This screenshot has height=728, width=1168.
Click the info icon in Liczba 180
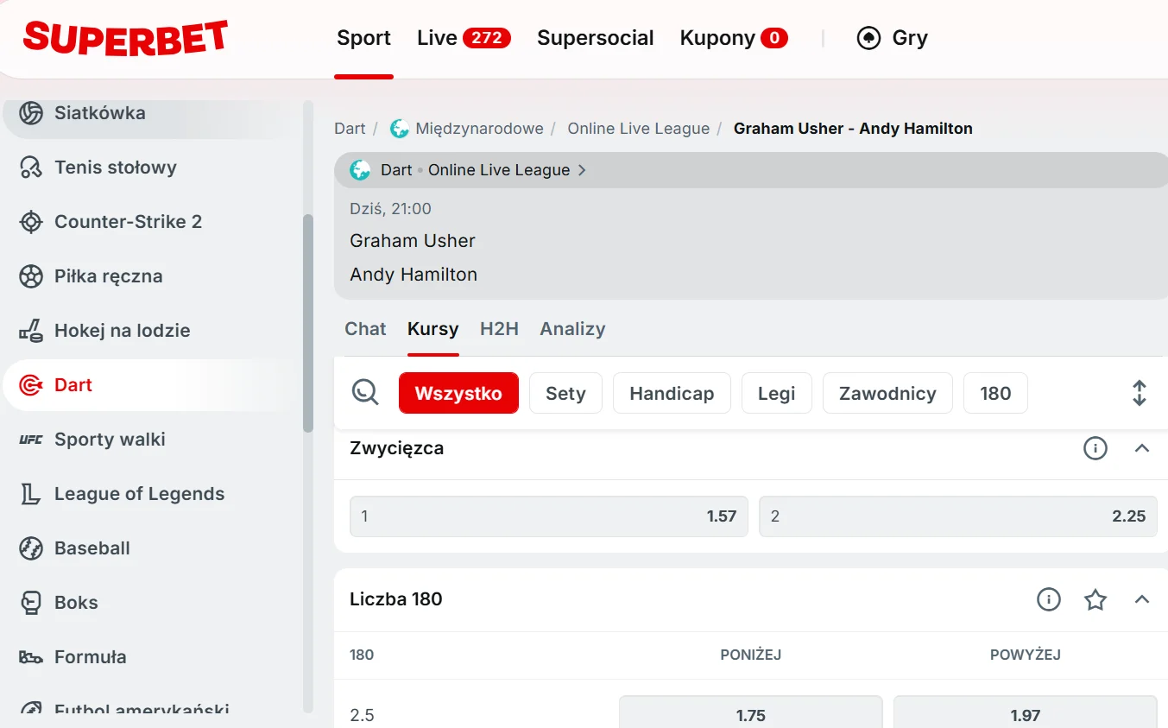pyautogui.click(x=1048, y=599)
